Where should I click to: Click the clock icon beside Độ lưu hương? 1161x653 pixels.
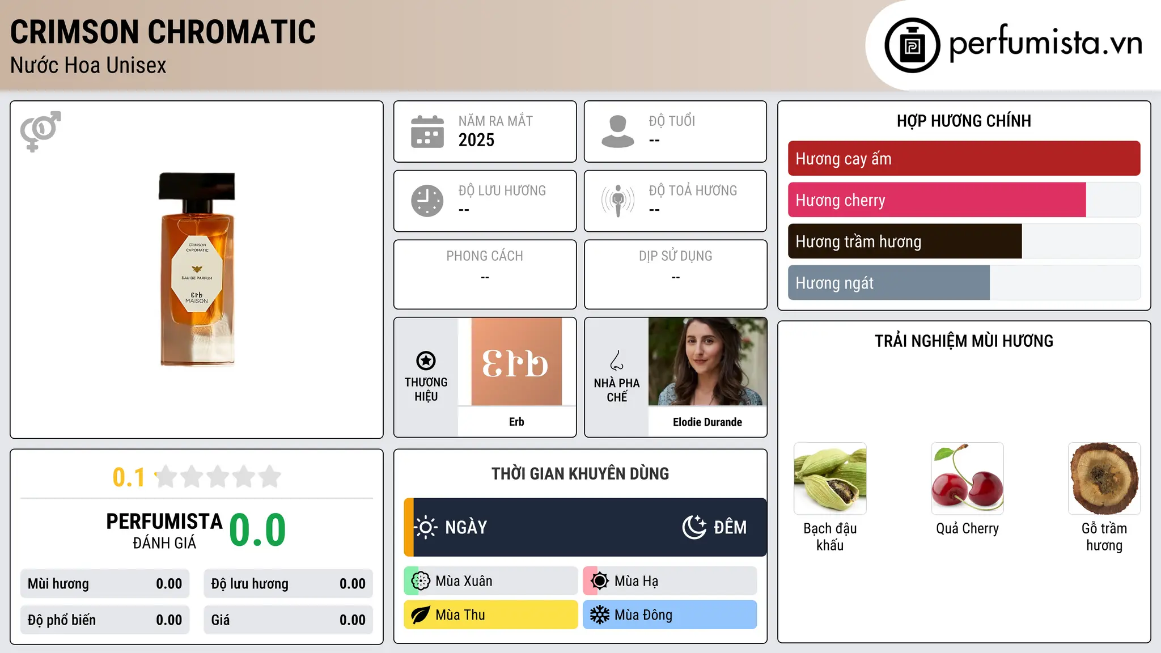[427, 201]
